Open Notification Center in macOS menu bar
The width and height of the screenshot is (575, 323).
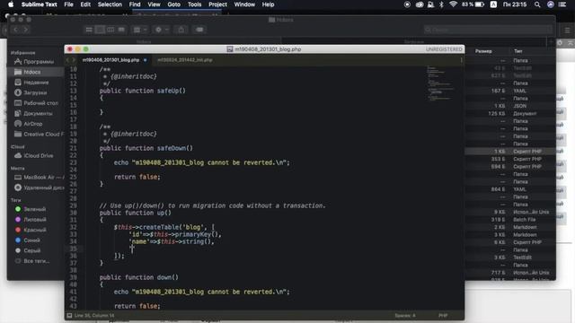pos(562,4)
